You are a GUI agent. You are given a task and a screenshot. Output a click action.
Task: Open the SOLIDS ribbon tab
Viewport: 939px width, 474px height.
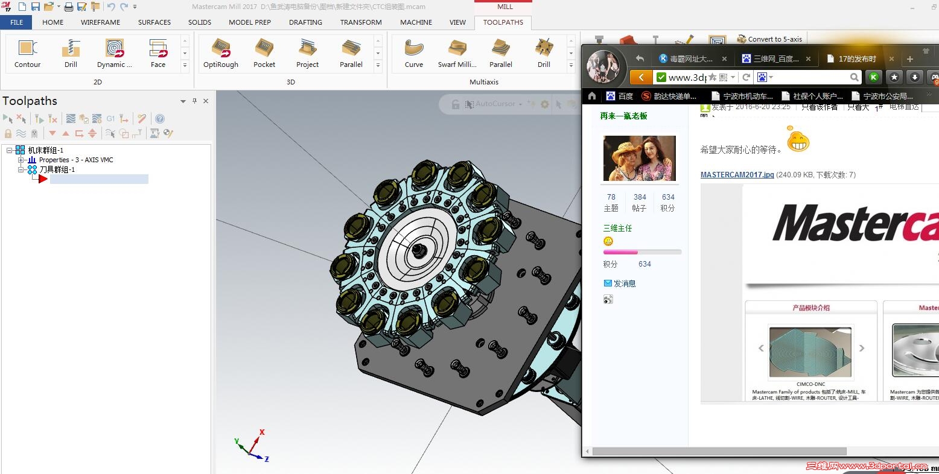tap(200, 22)
